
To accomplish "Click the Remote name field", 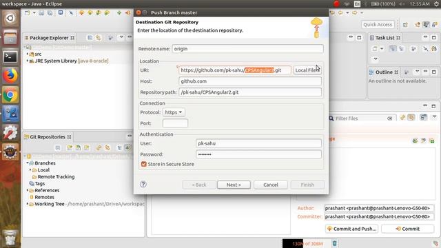I will (x=247, y=49).
